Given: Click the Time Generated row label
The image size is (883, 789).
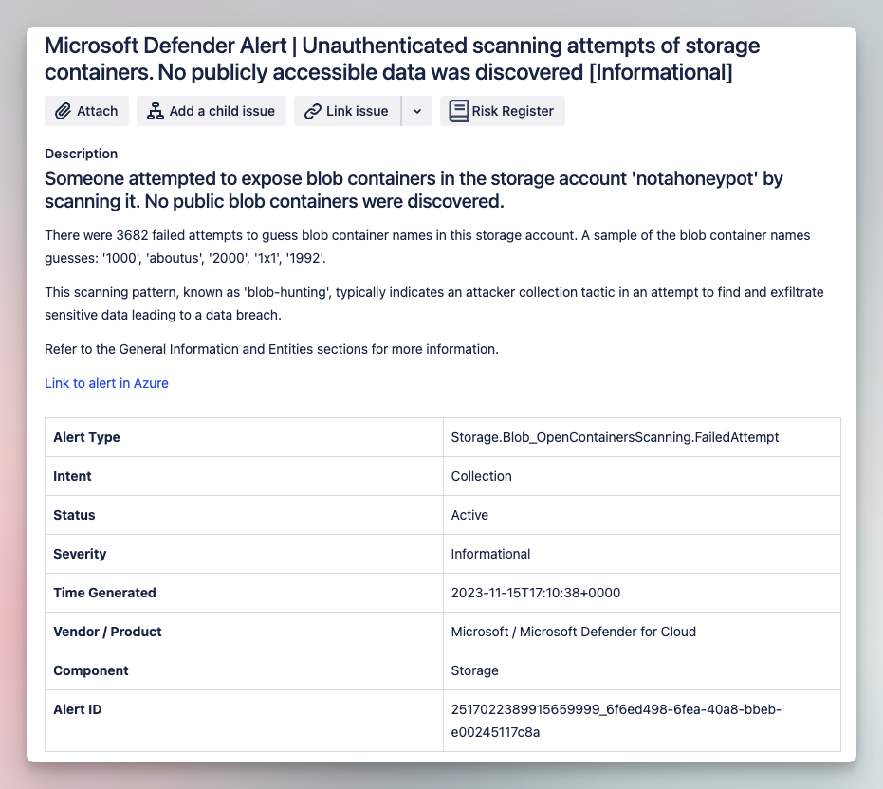Looking at the screenshot, I should pyautogui.click(x=104, y=593).
